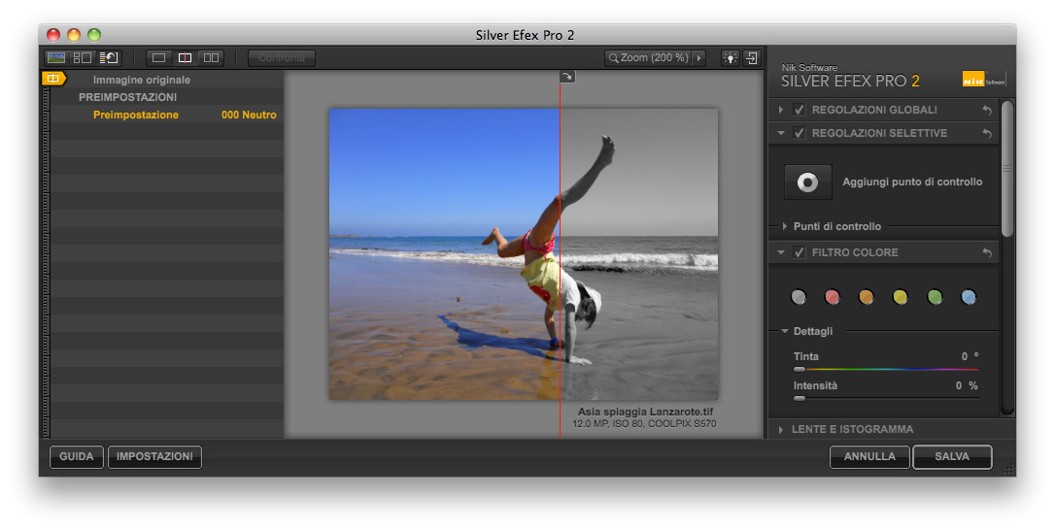
Task: Click the Intensità value 0 % field
Action: (x=967, y=386)
